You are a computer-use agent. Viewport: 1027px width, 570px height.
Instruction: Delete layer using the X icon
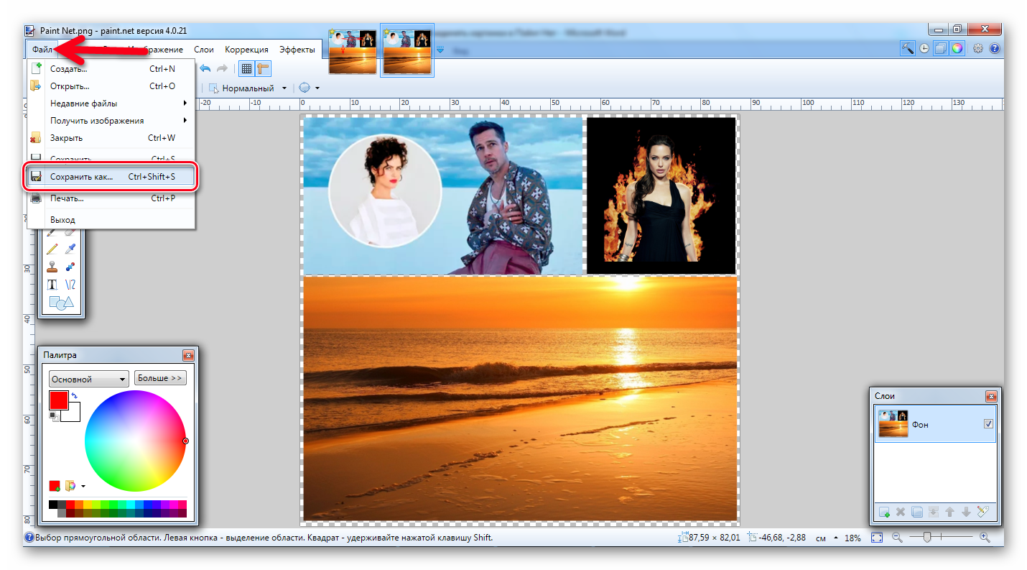901,512
